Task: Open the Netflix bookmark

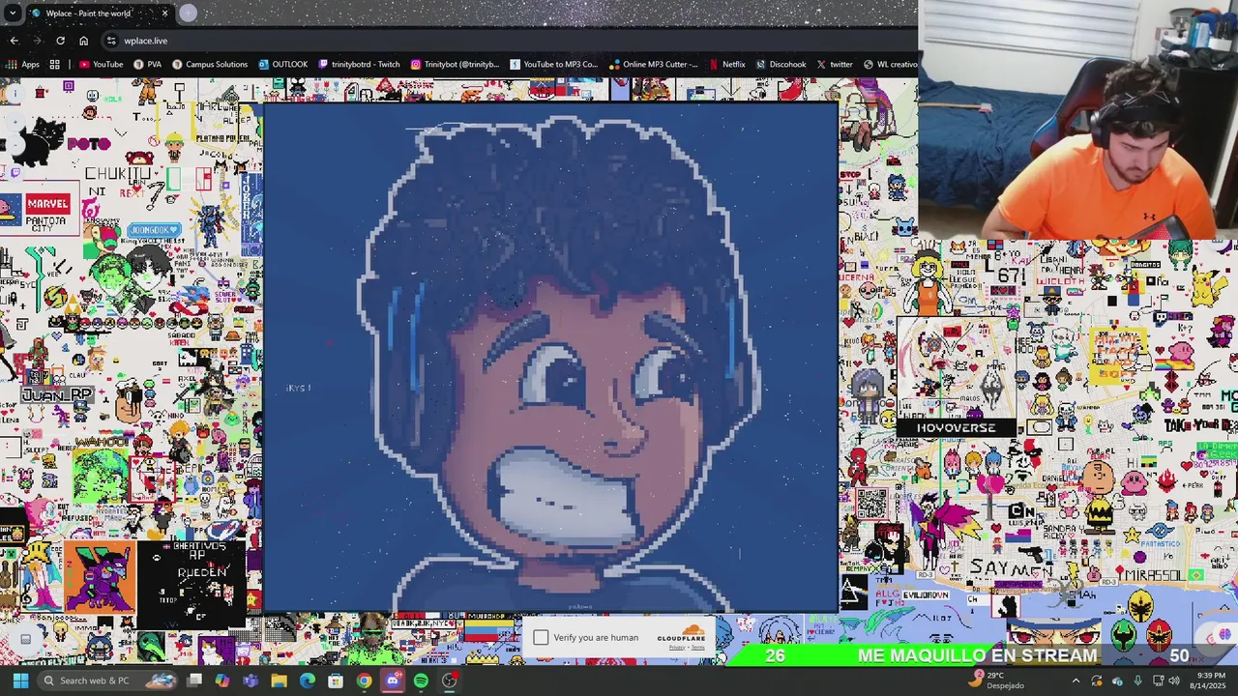Action: (726, 64)
